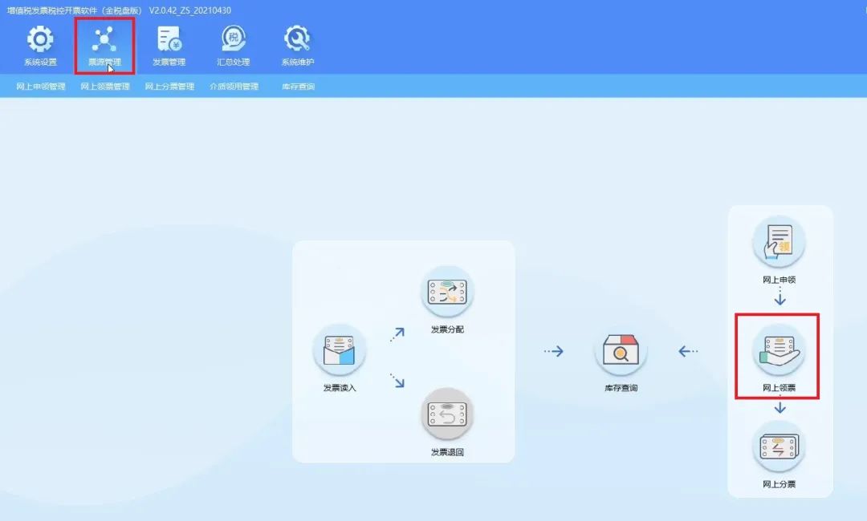Image resolution: width=867 pixels, height=521 pixels.
Task: Select the 票源管理 toolbar module
Action: coord(104,46)
